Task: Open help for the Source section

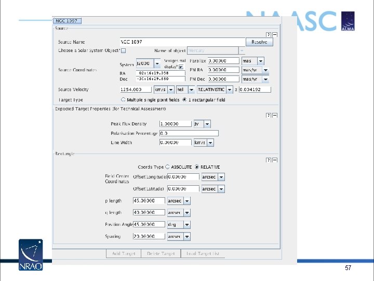Action: point(269,35)
